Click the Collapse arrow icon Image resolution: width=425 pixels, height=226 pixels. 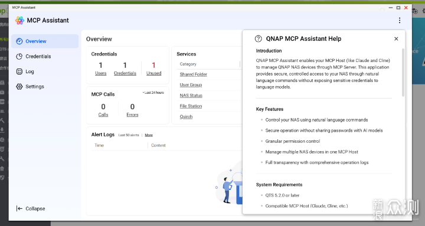(x=19, y=208)
